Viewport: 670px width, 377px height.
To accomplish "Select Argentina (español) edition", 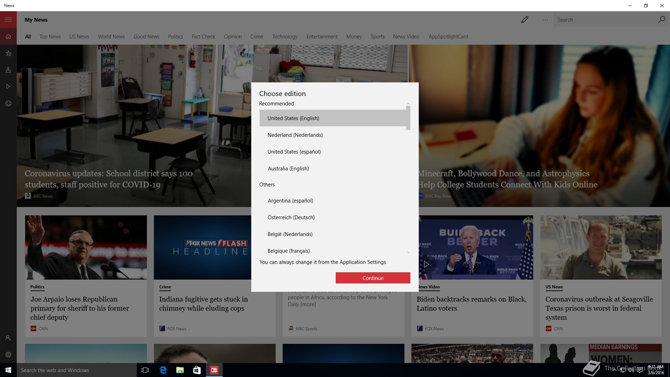I will (x=333, y=201).
